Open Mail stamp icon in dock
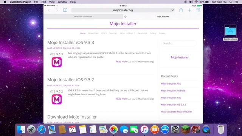Image resolution: width=242 pixels, height=136 pixels. [52, 129]
